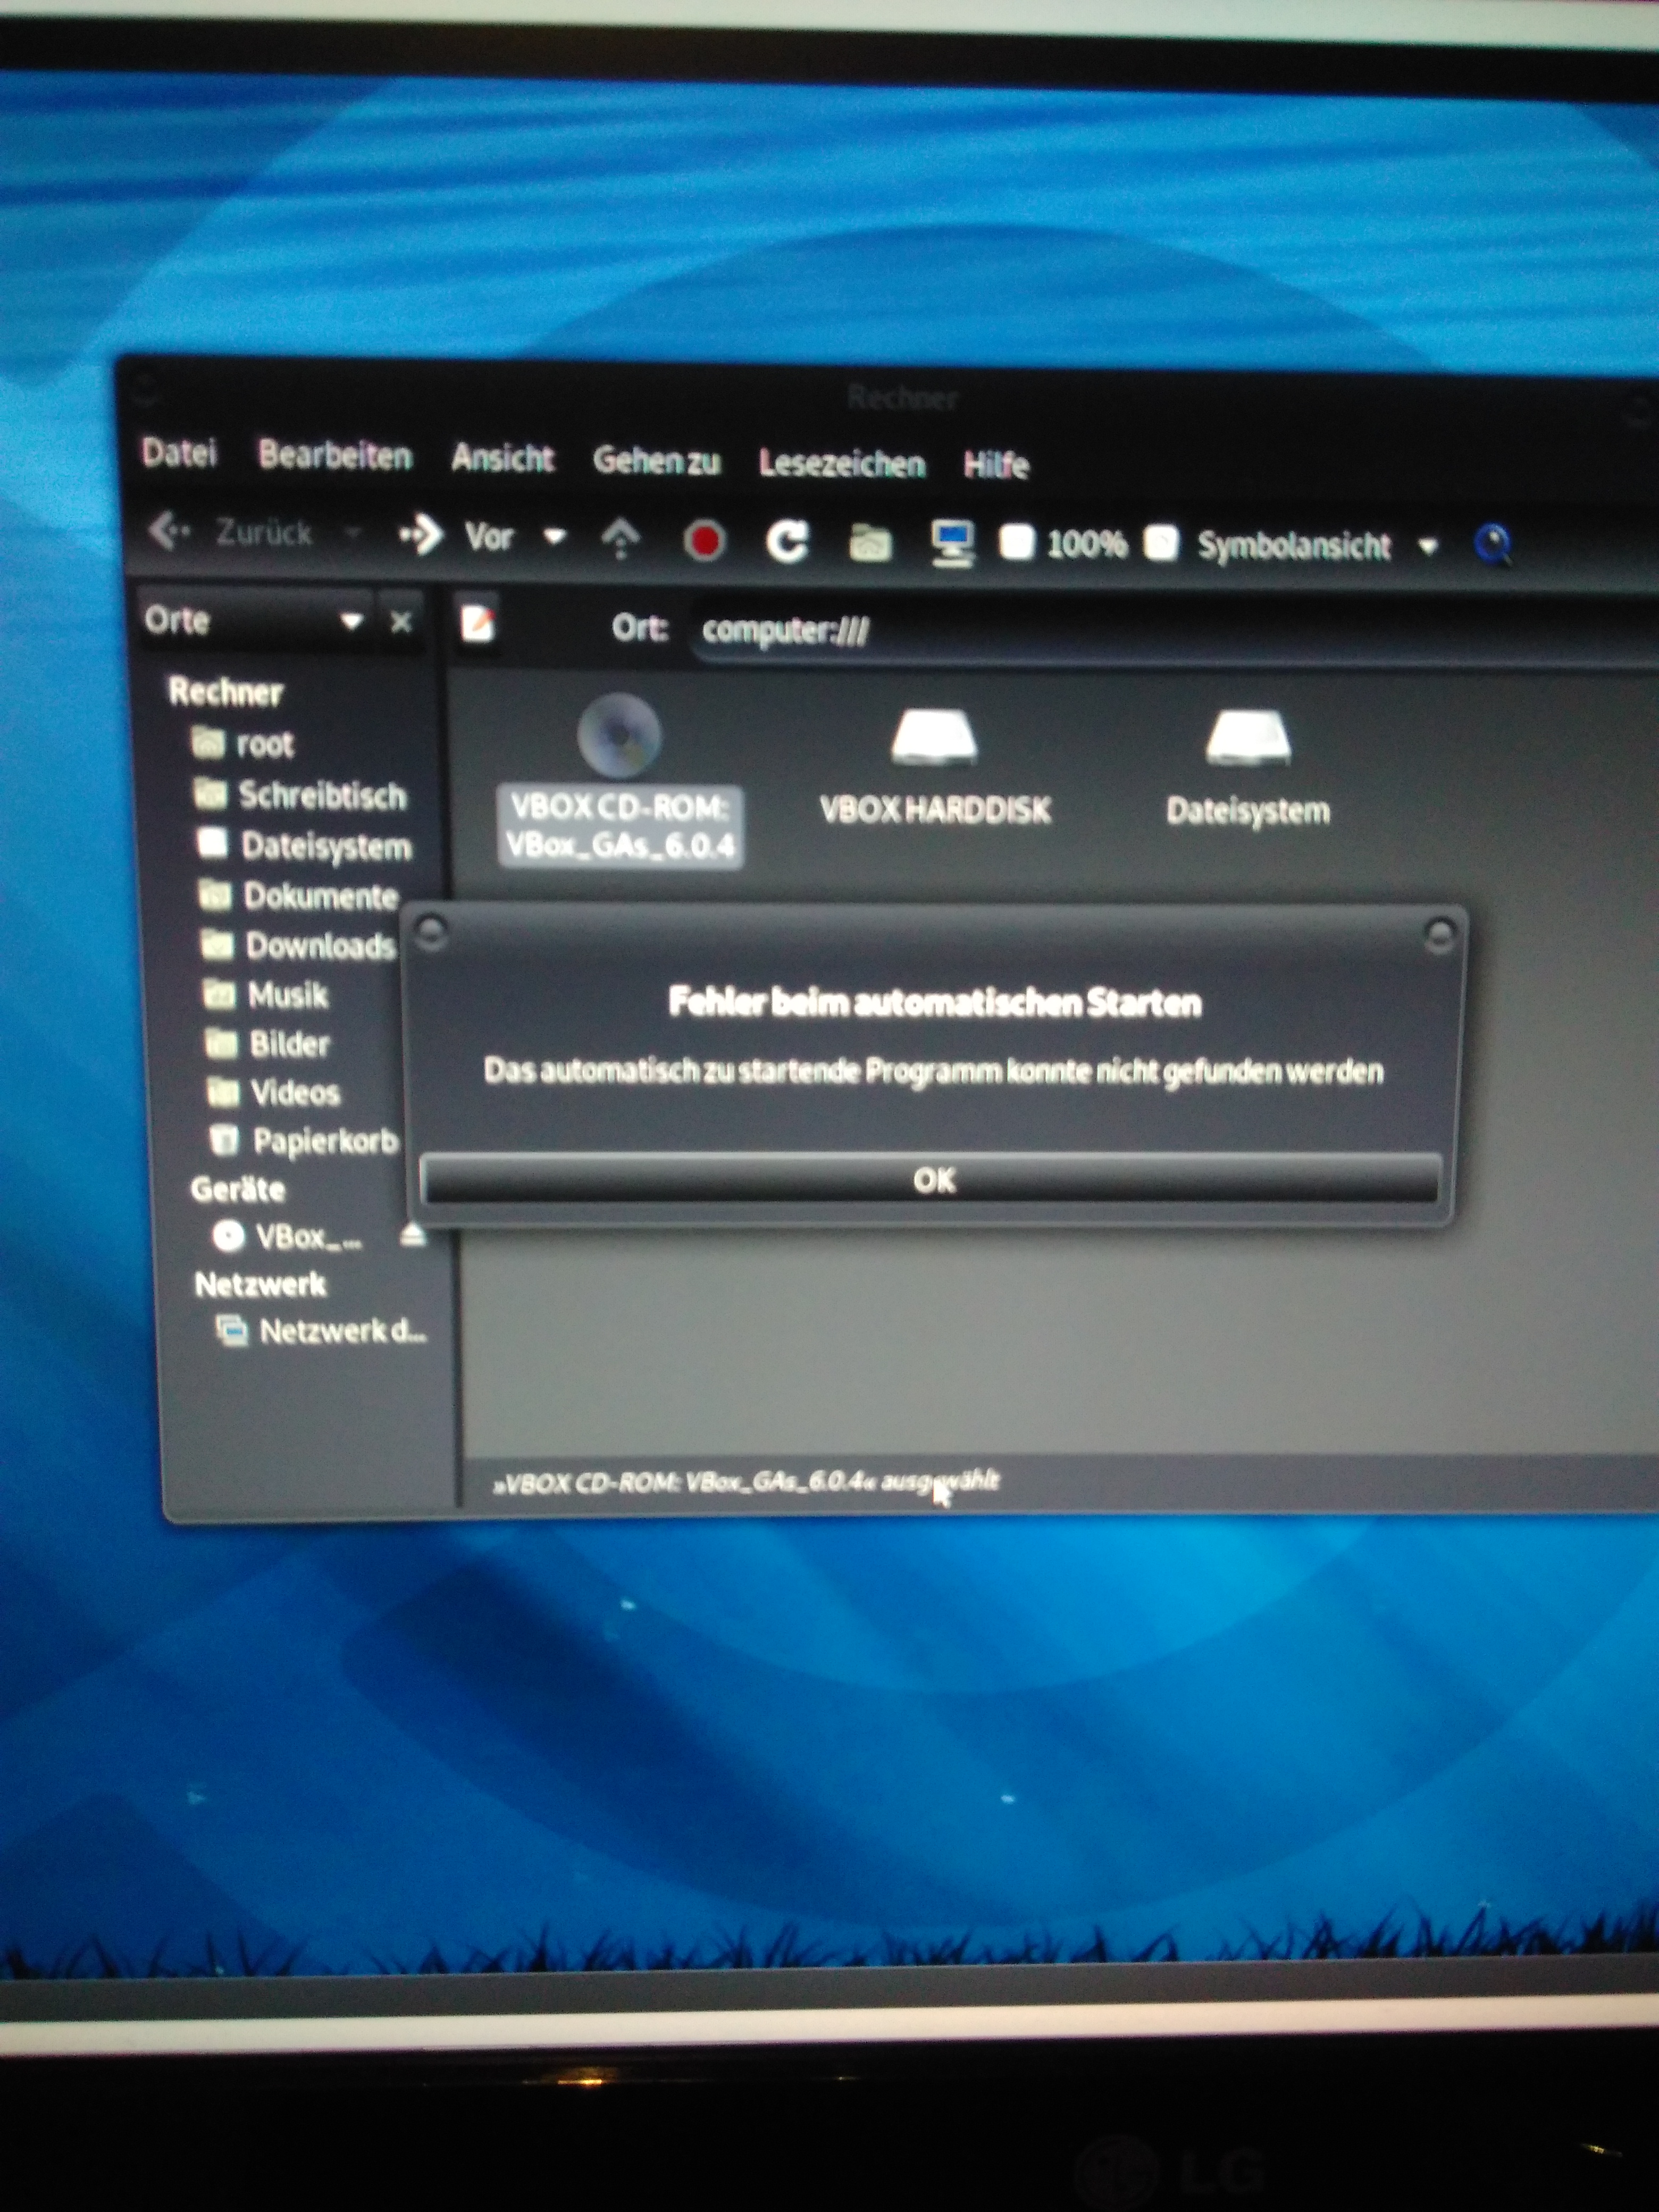Open the Orte sidebar dropdown
1659x2212 pixels.
click(x=350, y=621)
